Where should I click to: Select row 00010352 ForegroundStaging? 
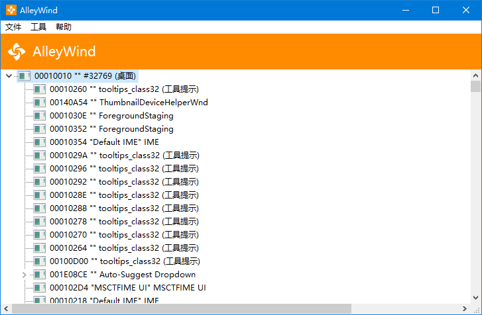point(111,129)
